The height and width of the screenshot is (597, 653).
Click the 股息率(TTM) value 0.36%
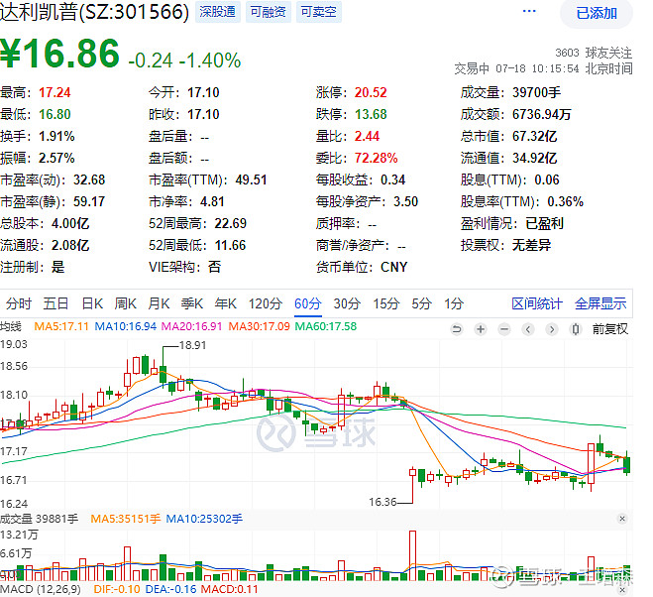point(565,201)
